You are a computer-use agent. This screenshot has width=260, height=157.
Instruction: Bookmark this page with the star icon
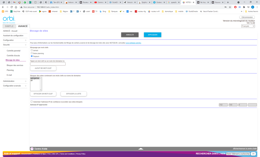tap(230, 7)
